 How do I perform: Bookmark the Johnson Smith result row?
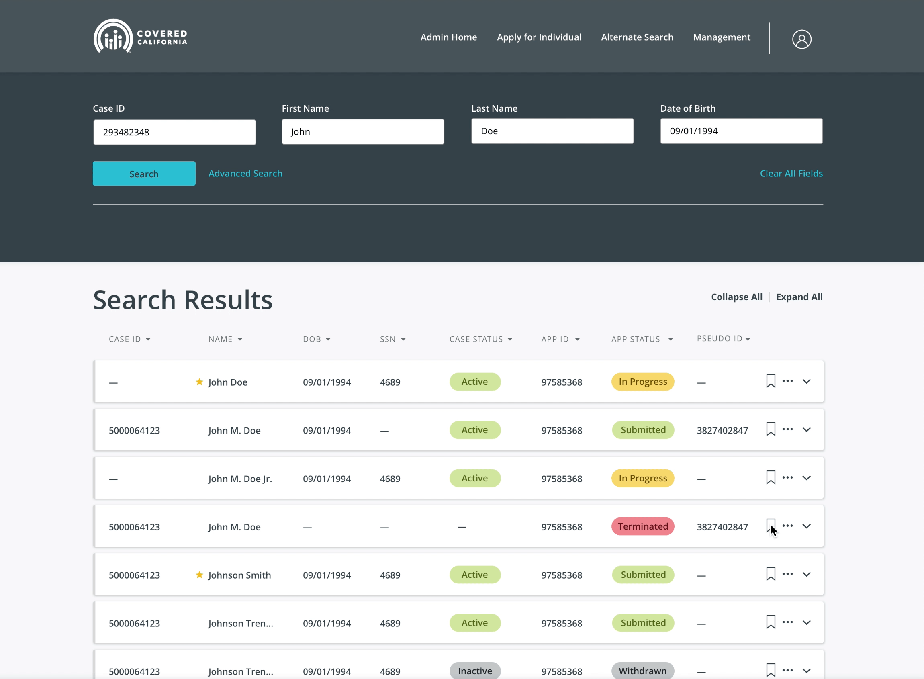tap(770, 574)
